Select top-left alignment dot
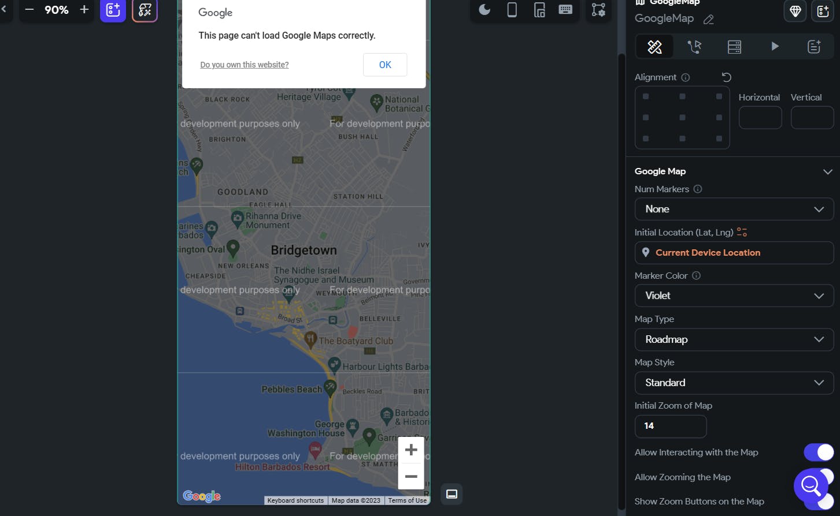This screenshot has width=840, height=516. coord(646,96)
